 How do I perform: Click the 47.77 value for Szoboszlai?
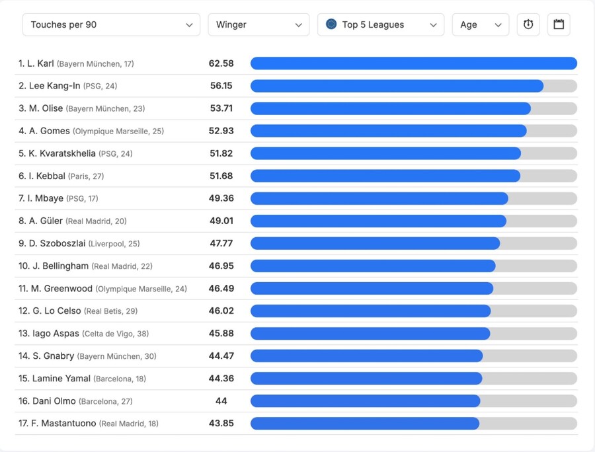coord(221,243)
